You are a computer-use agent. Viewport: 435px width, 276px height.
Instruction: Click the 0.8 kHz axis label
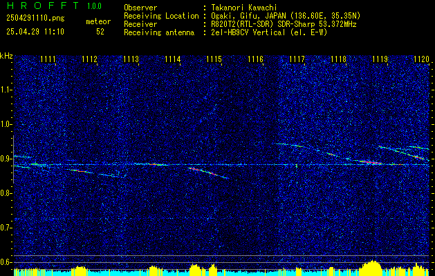[6, 193]
